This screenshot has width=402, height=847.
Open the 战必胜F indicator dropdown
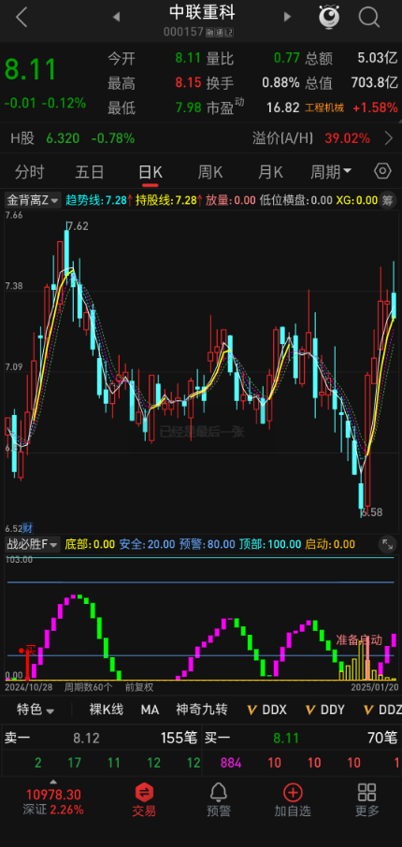32,544
